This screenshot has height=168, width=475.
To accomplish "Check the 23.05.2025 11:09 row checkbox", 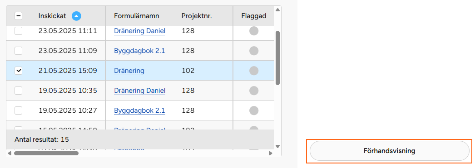I will point(19,51).
